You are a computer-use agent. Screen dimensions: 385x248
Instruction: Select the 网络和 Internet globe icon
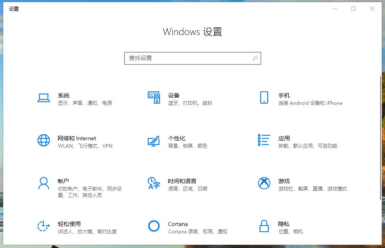[44, 141]
